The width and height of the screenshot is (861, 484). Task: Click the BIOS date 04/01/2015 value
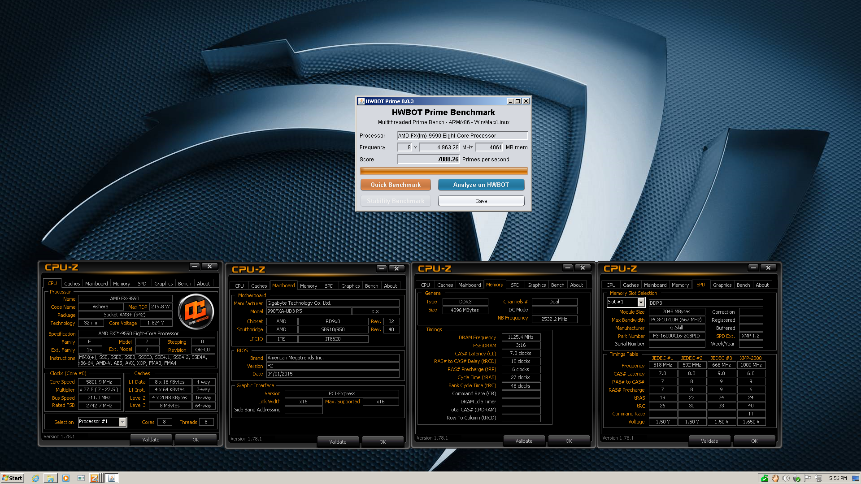tap(332, 374)
